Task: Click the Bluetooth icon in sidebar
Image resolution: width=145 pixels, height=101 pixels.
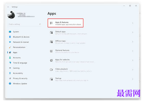Action: [10, 37]
